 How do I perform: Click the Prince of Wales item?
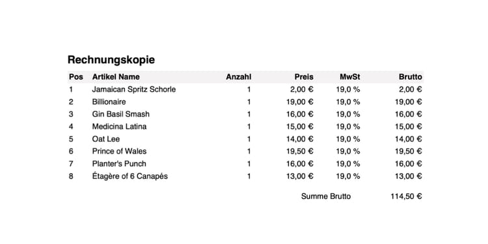[x=119, y=152]
